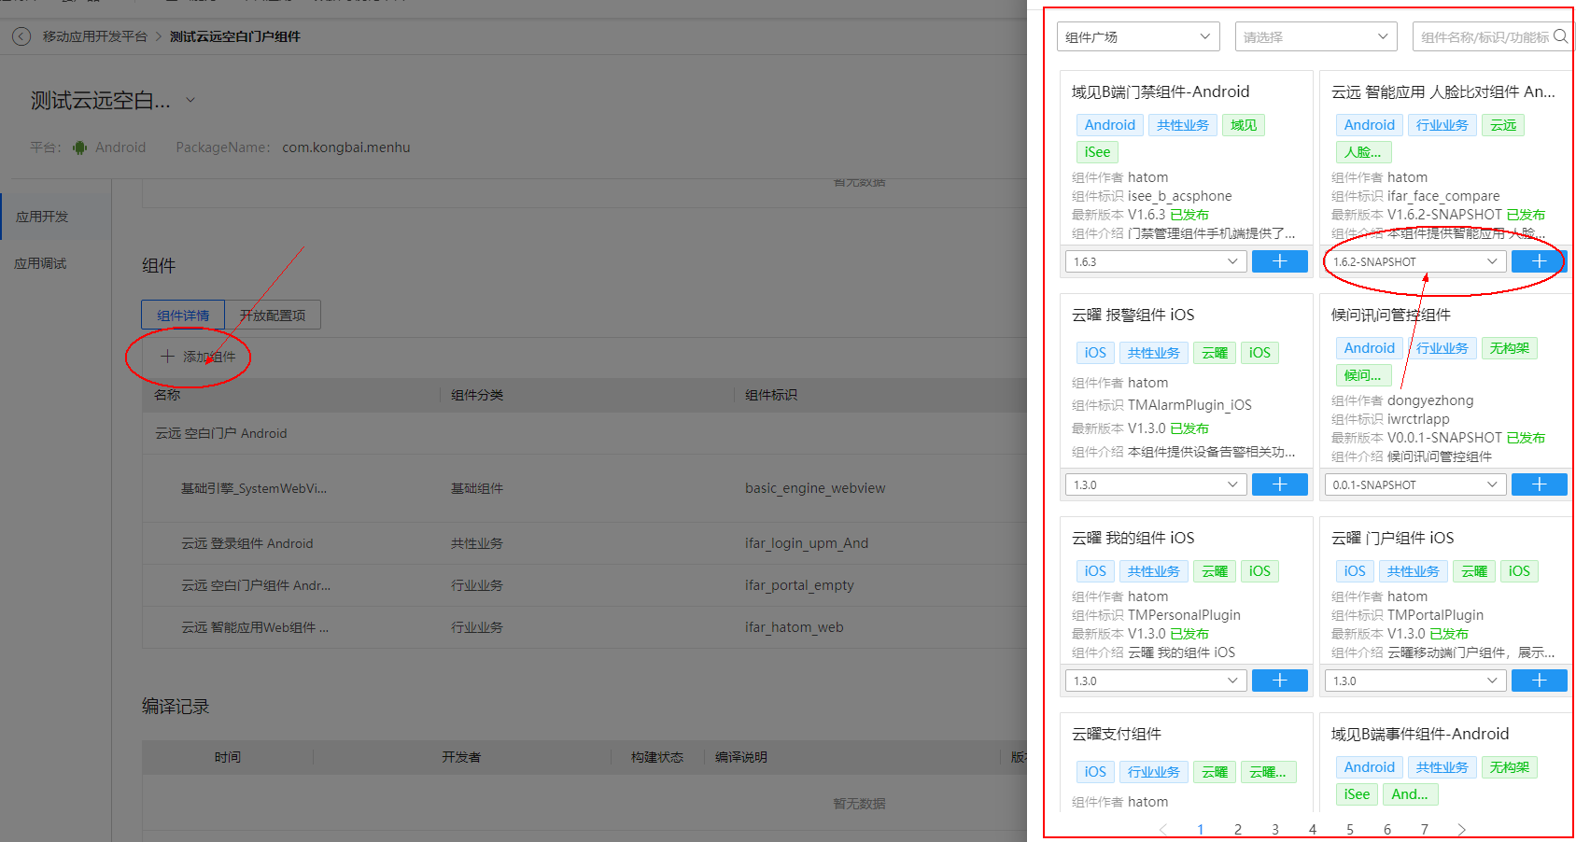Click the 云曜 我的组件 iOS card title
1576x842 pixels.
point(1133,538)
